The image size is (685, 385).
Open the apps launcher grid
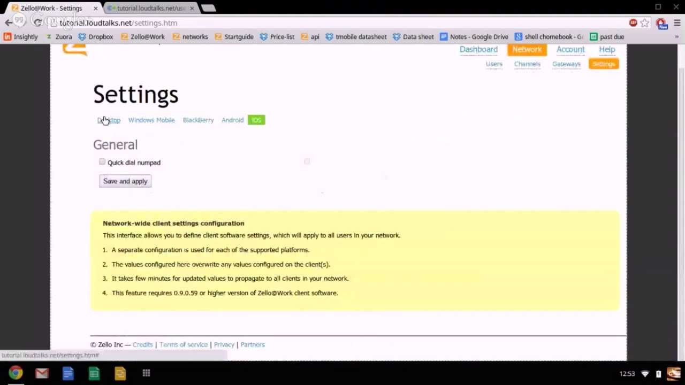click(x=146, y=373)
